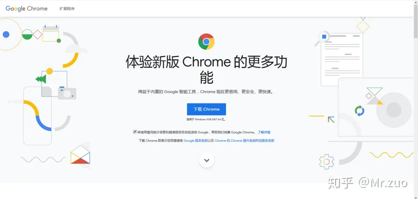Click the Chrome logo above the headline
This screenshot has height=199, width=418.
click(x=206, y=42)
